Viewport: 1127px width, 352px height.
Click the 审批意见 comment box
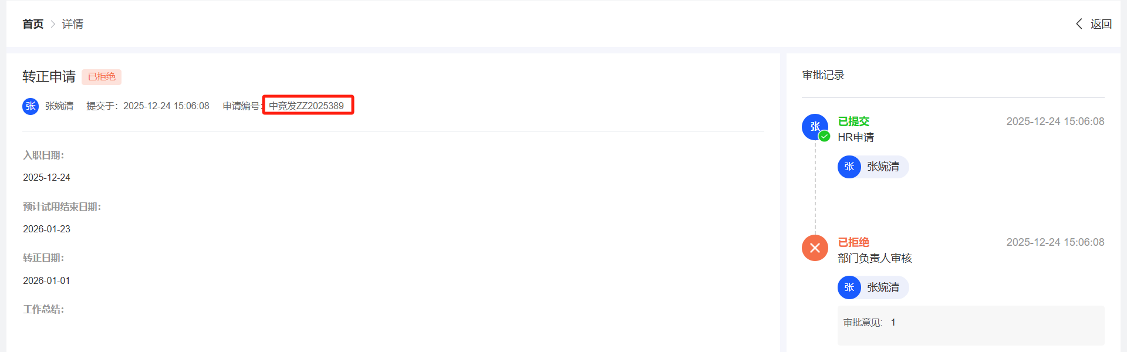(970, 325)
